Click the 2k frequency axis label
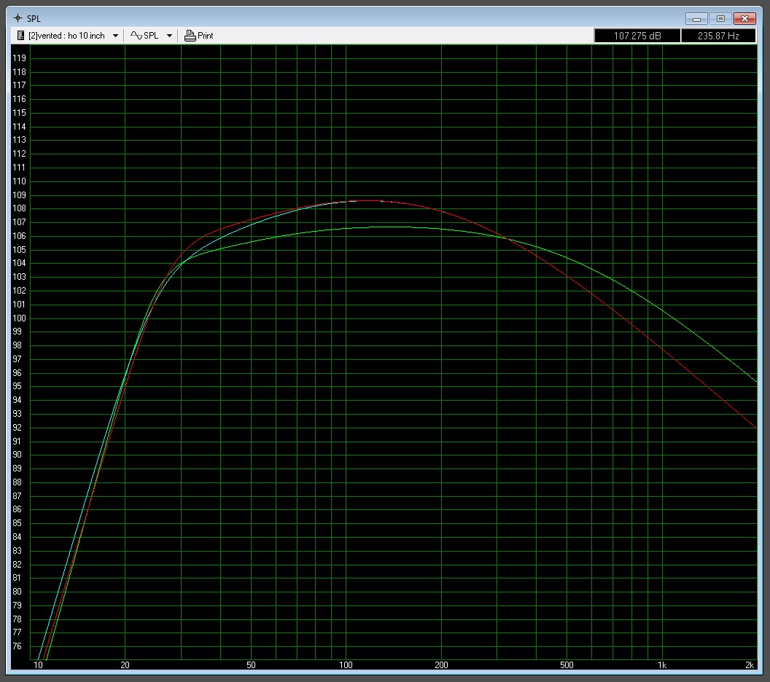Screen dimensions: 770x682 pos(750,665)
